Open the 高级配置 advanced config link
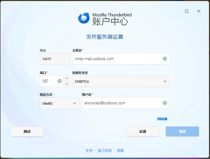 click(162, 119)
